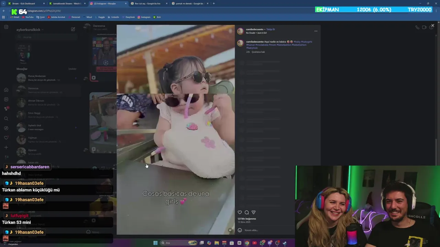The height and width of the screenshot is (247, 440).
Task: Click the Instagram logo in sidebar
Action: tap(6, 27)
